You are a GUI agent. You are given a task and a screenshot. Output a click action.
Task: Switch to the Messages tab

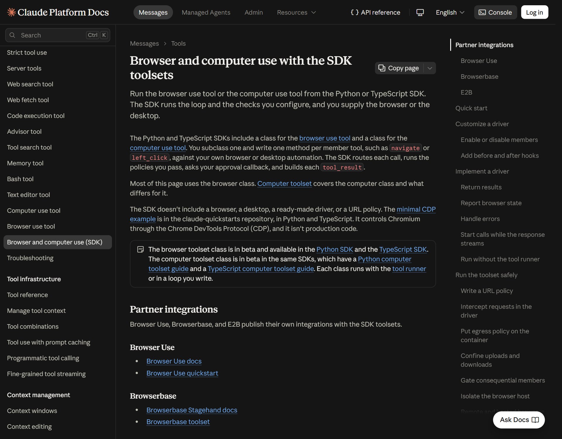coord(153,12)
